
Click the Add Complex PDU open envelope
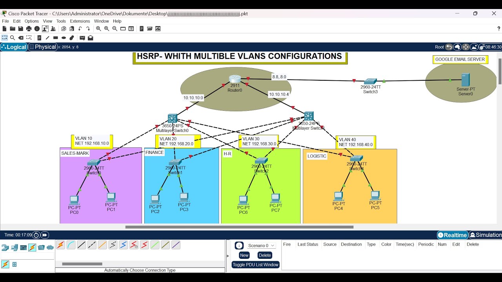tap(91, 38)
